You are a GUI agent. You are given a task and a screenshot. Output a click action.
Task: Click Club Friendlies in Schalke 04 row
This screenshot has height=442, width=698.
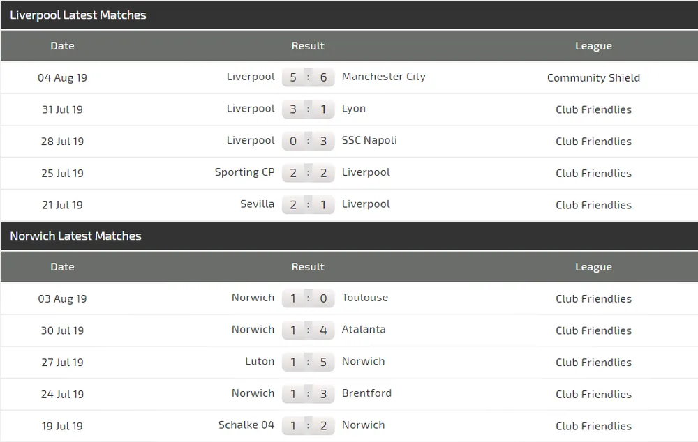[x=593, y=426]
